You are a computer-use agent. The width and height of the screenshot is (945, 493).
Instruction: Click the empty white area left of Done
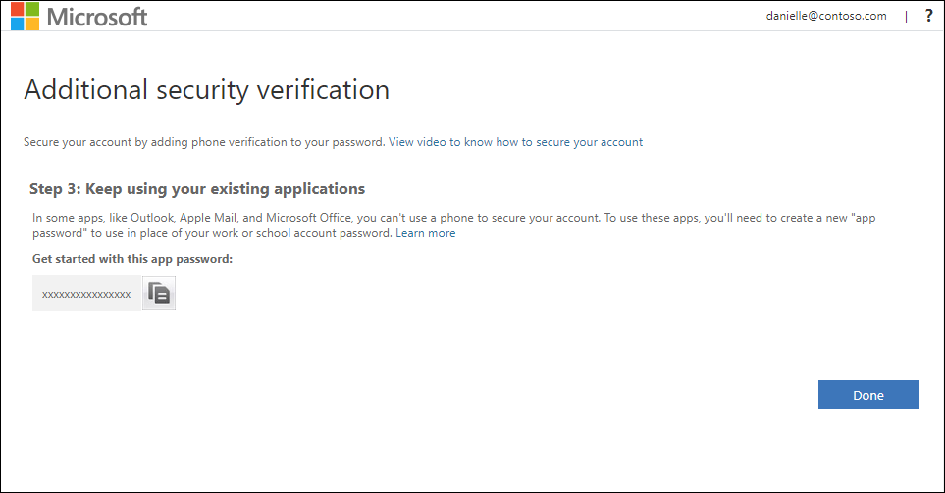(482, 394)
